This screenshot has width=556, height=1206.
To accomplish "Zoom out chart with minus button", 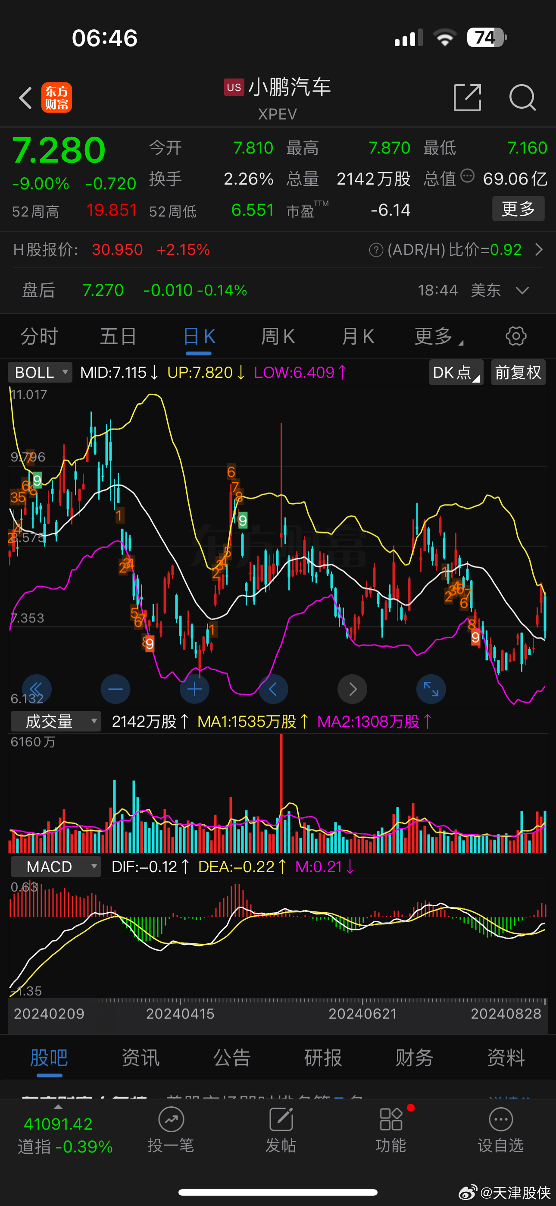I will (x=116, y=689).
